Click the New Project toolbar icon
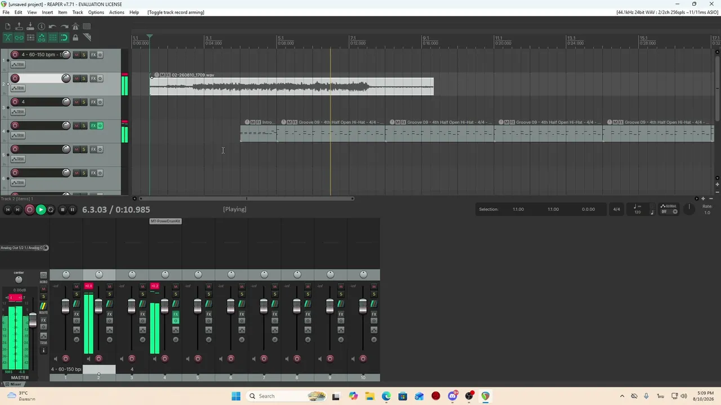 click(8, 26)
